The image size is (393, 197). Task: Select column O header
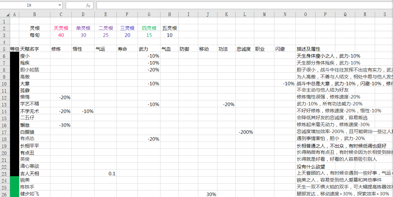click(306, 14)
